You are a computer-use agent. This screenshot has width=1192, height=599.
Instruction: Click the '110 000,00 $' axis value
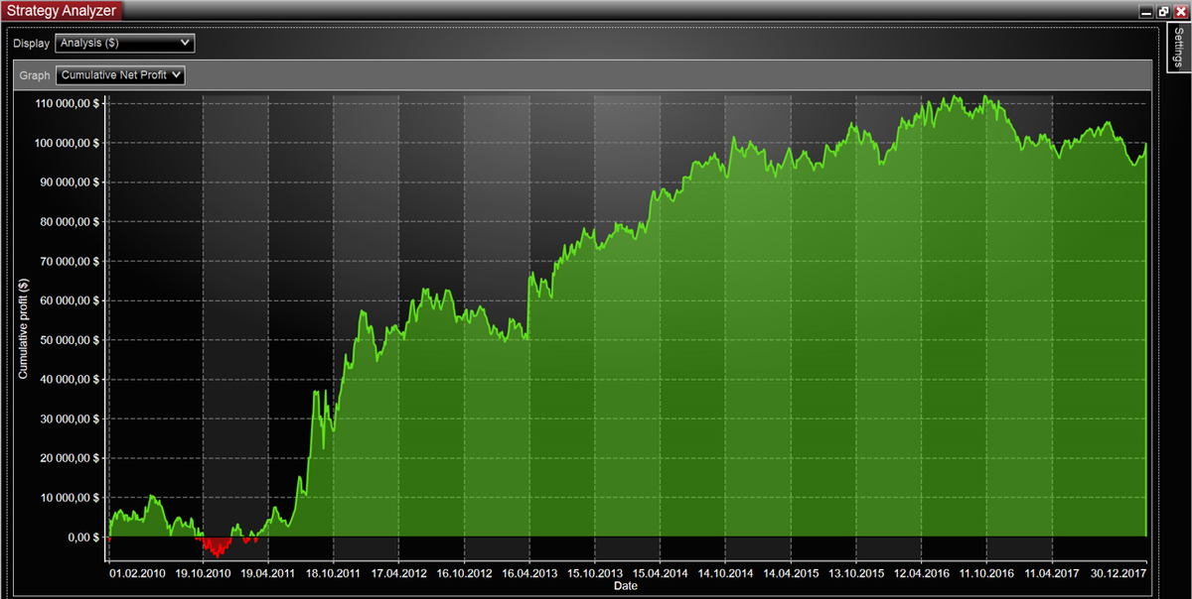68,103
